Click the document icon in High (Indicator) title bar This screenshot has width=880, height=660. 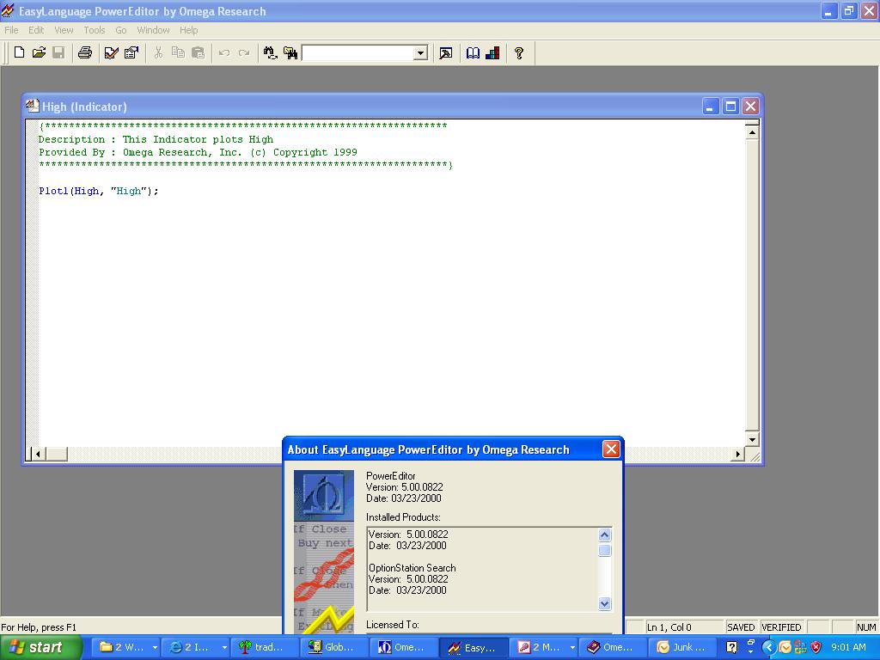[x=33, y=106]
